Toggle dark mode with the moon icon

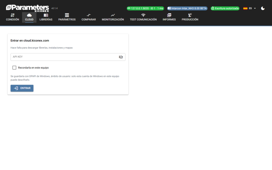[x=263, y=8]
